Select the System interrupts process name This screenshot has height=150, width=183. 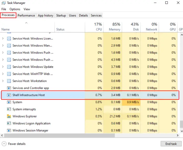point(24,109)
